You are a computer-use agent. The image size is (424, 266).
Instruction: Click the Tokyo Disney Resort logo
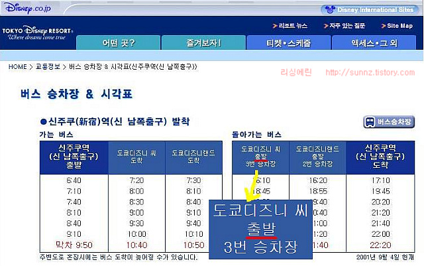(x=37, y=33)
